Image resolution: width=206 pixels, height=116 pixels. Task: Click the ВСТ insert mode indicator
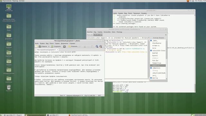click(x=99, y=95)
